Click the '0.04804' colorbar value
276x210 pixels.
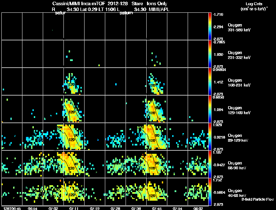coord(219,70)
